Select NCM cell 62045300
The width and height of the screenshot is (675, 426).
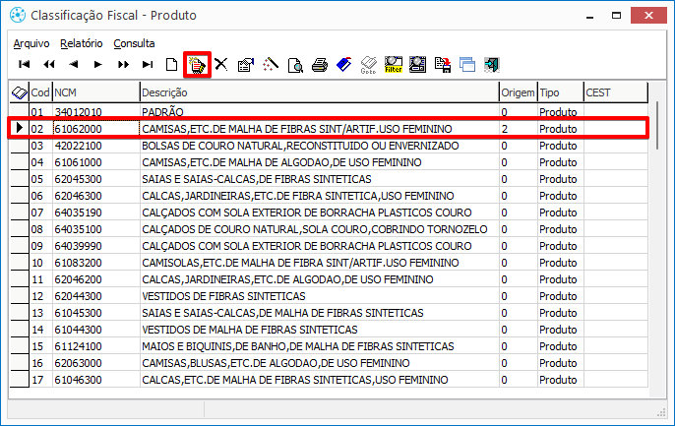96,179
